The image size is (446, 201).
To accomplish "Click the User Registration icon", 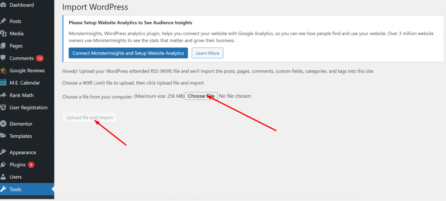I will click(x=3, y=108).
